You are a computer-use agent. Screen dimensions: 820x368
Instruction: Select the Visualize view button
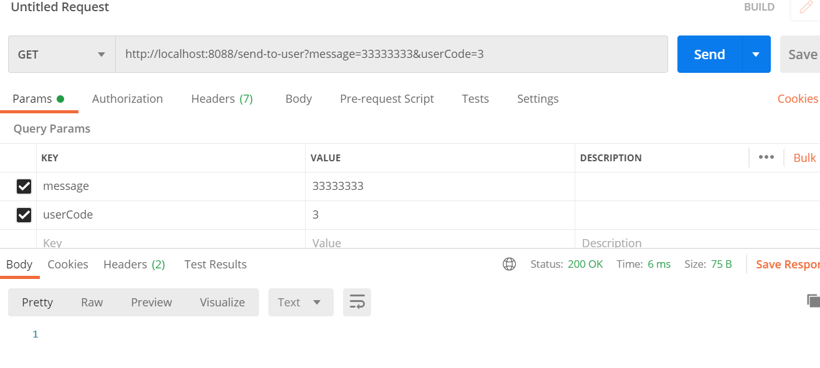(x=222, y=302)
